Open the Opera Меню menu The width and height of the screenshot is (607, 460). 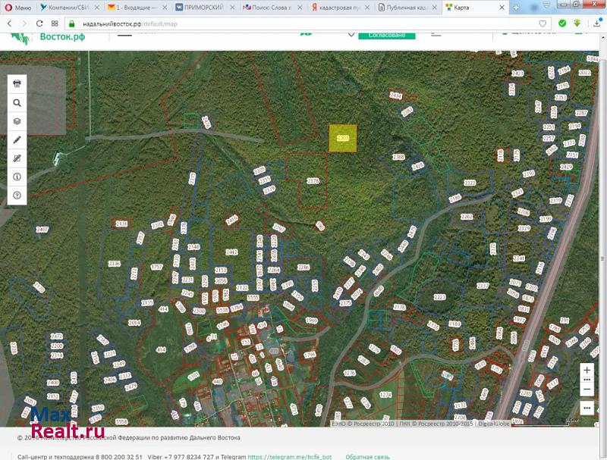[x=18, y=8]
